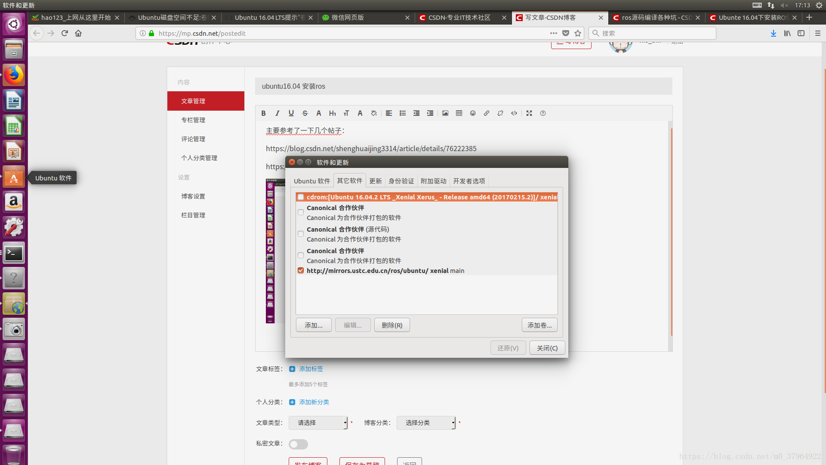Viewport: 826px width, 465px height.
Task: Insert a code block via code icon
Action: coord(514,113)
